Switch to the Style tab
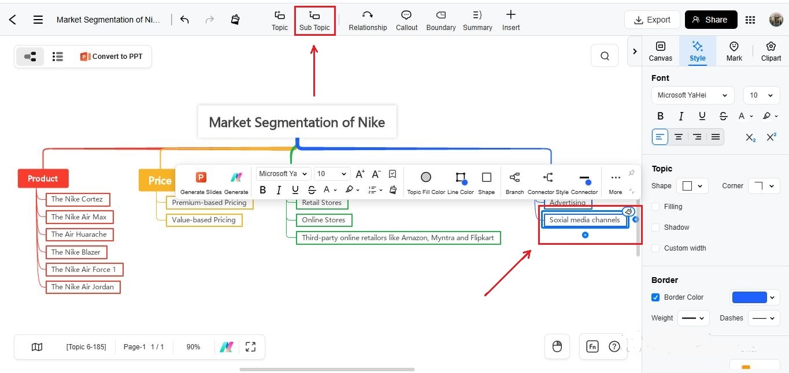This screenshot has width=789, height=373. [698, 51]
